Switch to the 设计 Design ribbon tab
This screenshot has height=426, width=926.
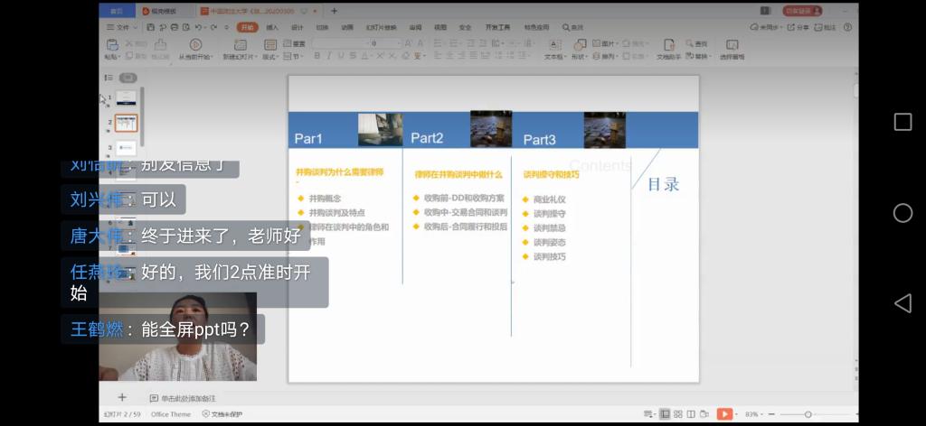point(298,27)
